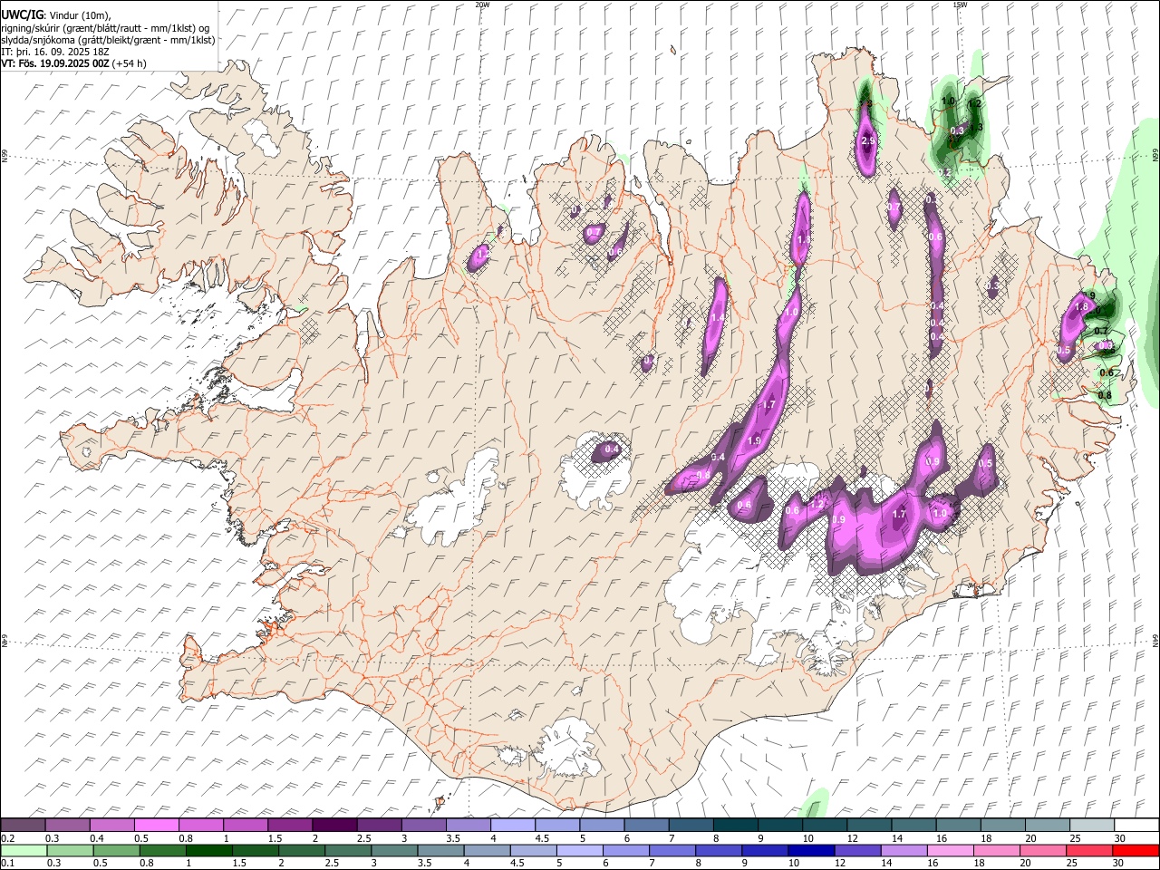Click the medium green swatch between 0.5 and 0.8, lower legend row
The height and width of the screenshot is (870, 1160).
click(116, 851)
